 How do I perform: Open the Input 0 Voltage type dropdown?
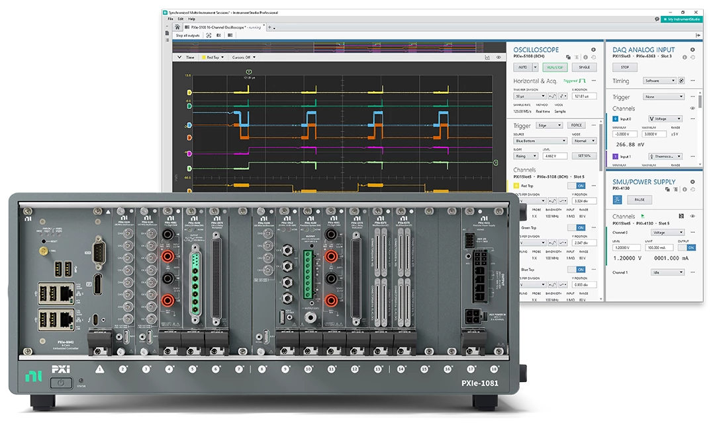(665, 119)
